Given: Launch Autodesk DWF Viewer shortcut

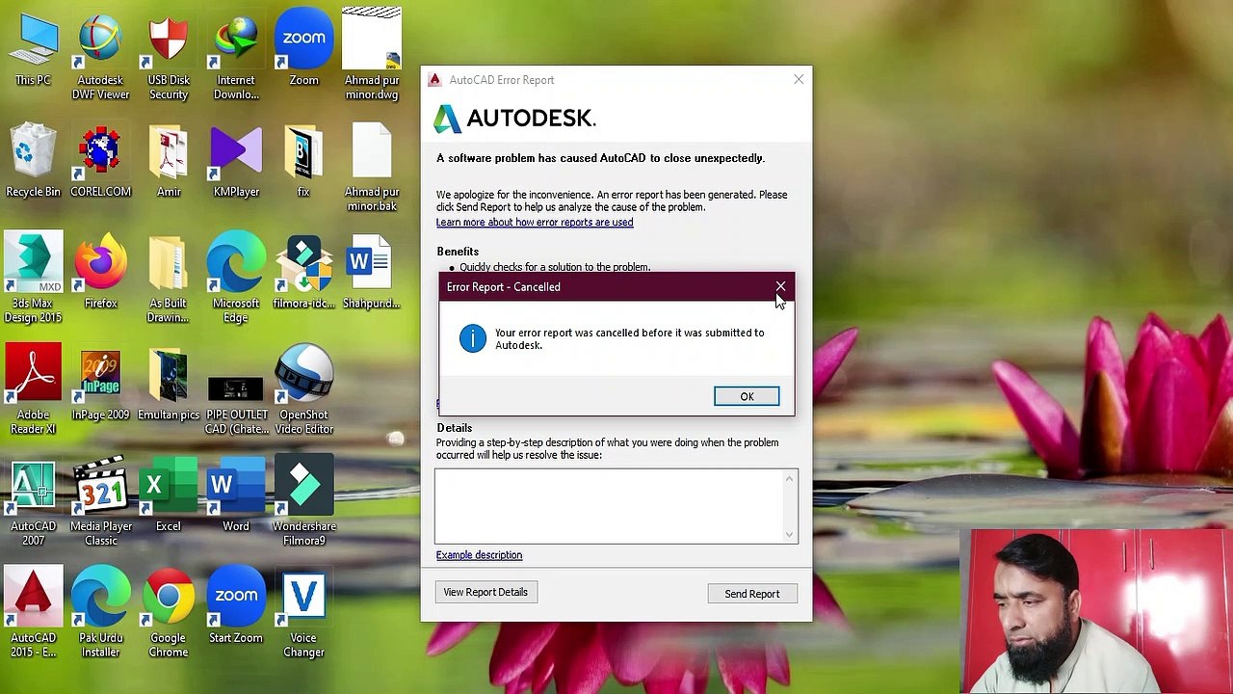Looking at the screenshot, I should coord(100,55).
